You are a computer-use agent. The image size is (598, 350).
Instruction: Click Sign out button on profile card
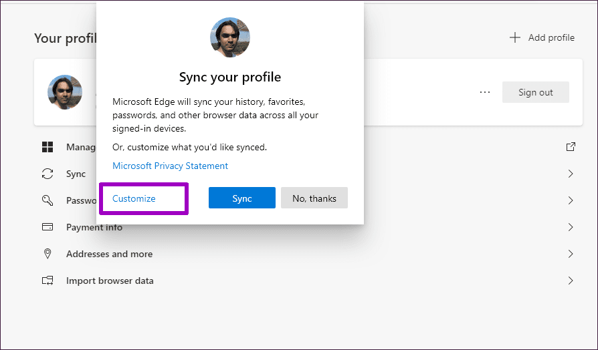(535, 92)
